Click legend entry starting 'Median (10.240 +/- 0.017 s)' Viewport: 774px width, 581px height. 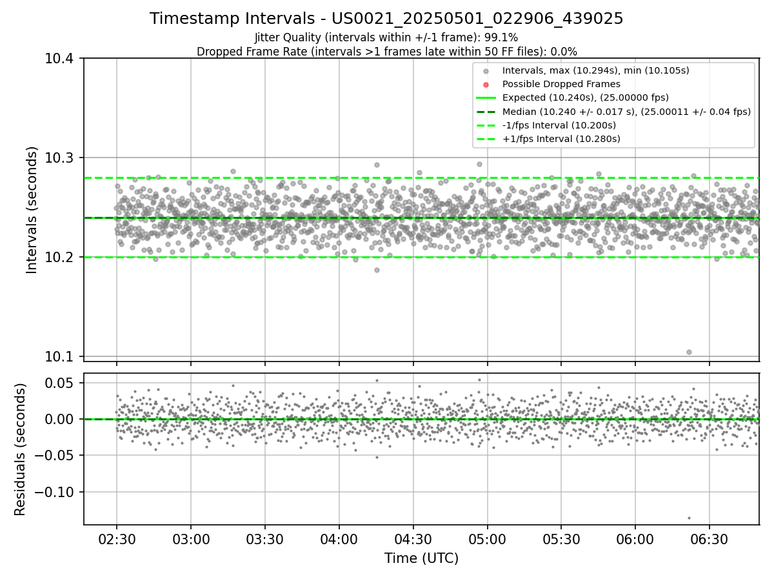click(x=626, y=112)
